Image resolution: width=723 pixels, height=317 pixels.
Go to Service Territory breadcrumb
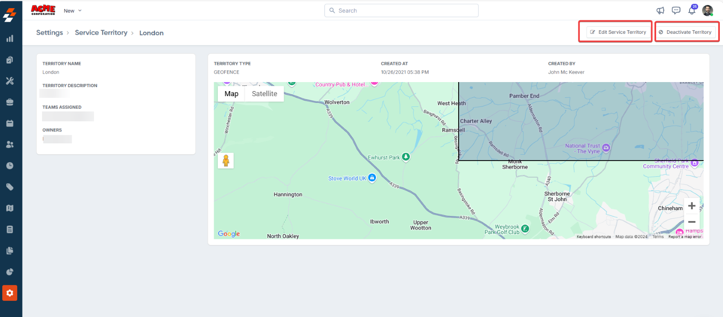(x=101, y=33)
